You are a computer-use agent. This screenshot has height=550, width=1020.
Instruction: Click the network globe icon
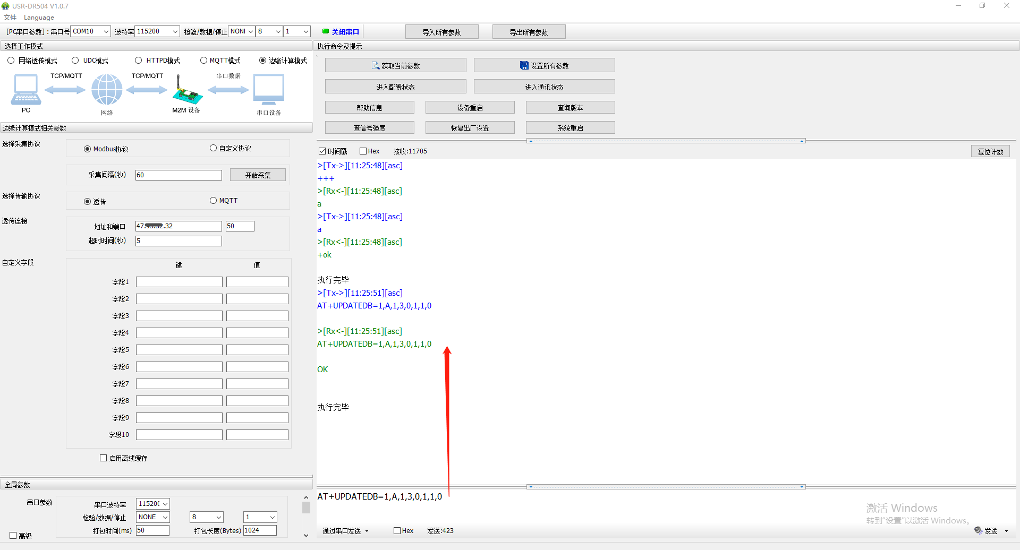coord(107,89)
